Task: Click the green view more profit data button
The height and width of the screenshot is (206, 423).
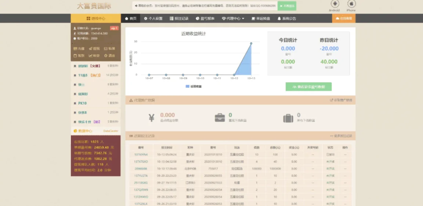Action: coord(308,87)
